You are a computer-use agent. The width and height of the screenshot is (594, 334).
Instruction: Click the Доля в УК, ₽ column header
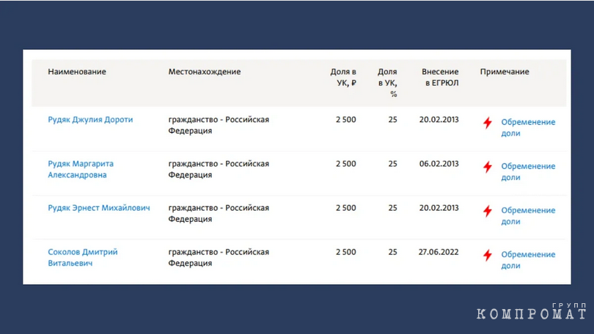pos(343,77)
